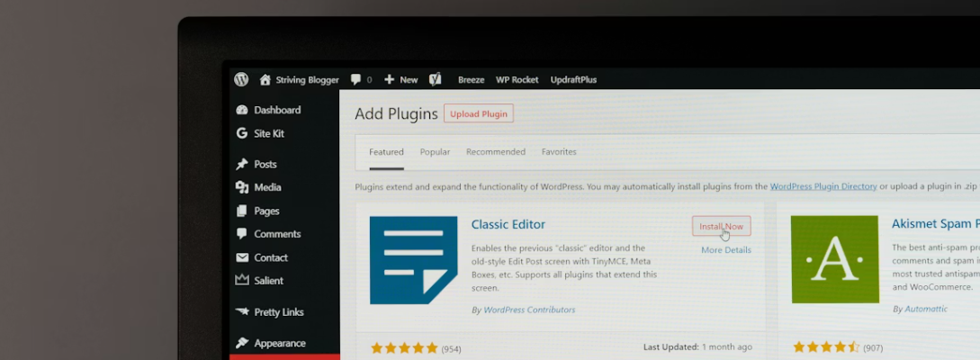Image resolution: width=980 pixels, height=360 pixels.
Task: Click Last Updated: 1 month ago text
Action: [x=697, y=346]
